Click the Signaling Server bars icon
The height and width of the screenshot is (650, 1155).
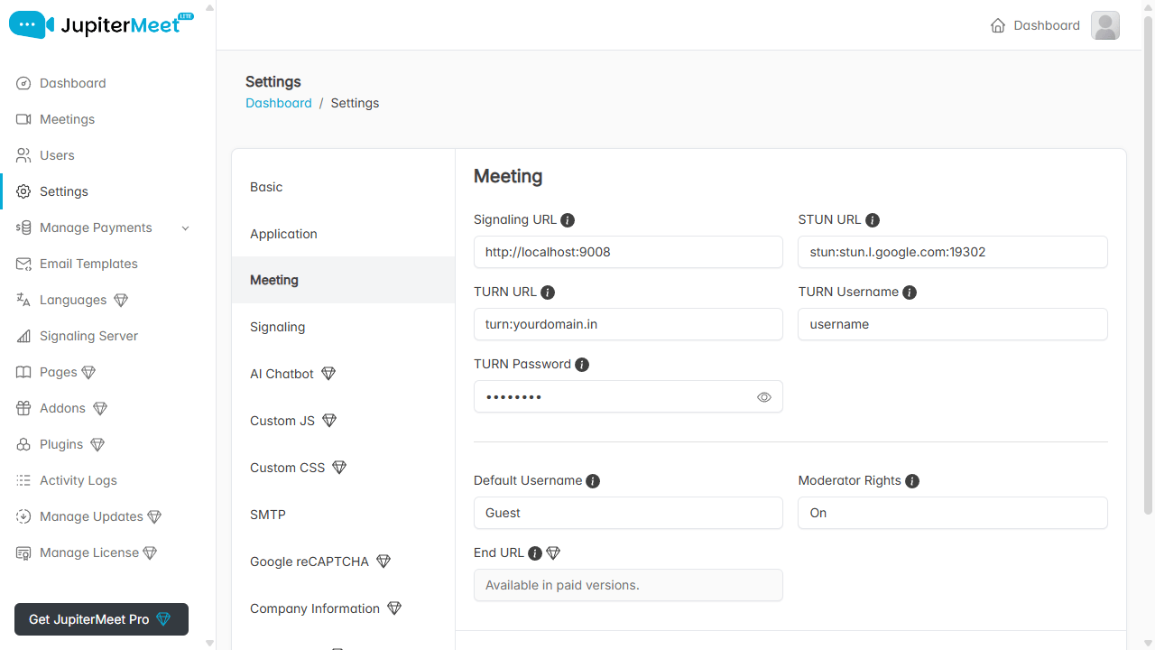[x=23, y=336]
